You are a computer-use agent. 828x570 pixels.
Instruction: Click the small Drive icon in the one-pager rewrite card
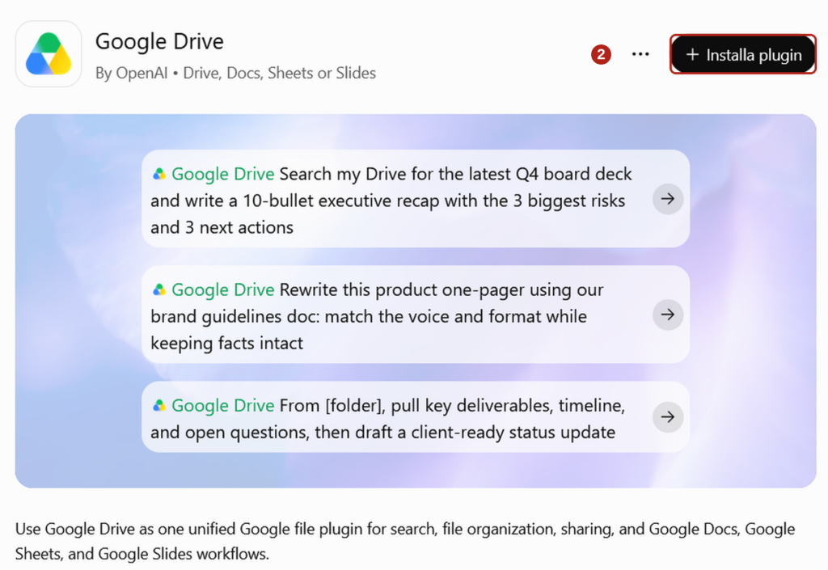[x=159, y=289]
